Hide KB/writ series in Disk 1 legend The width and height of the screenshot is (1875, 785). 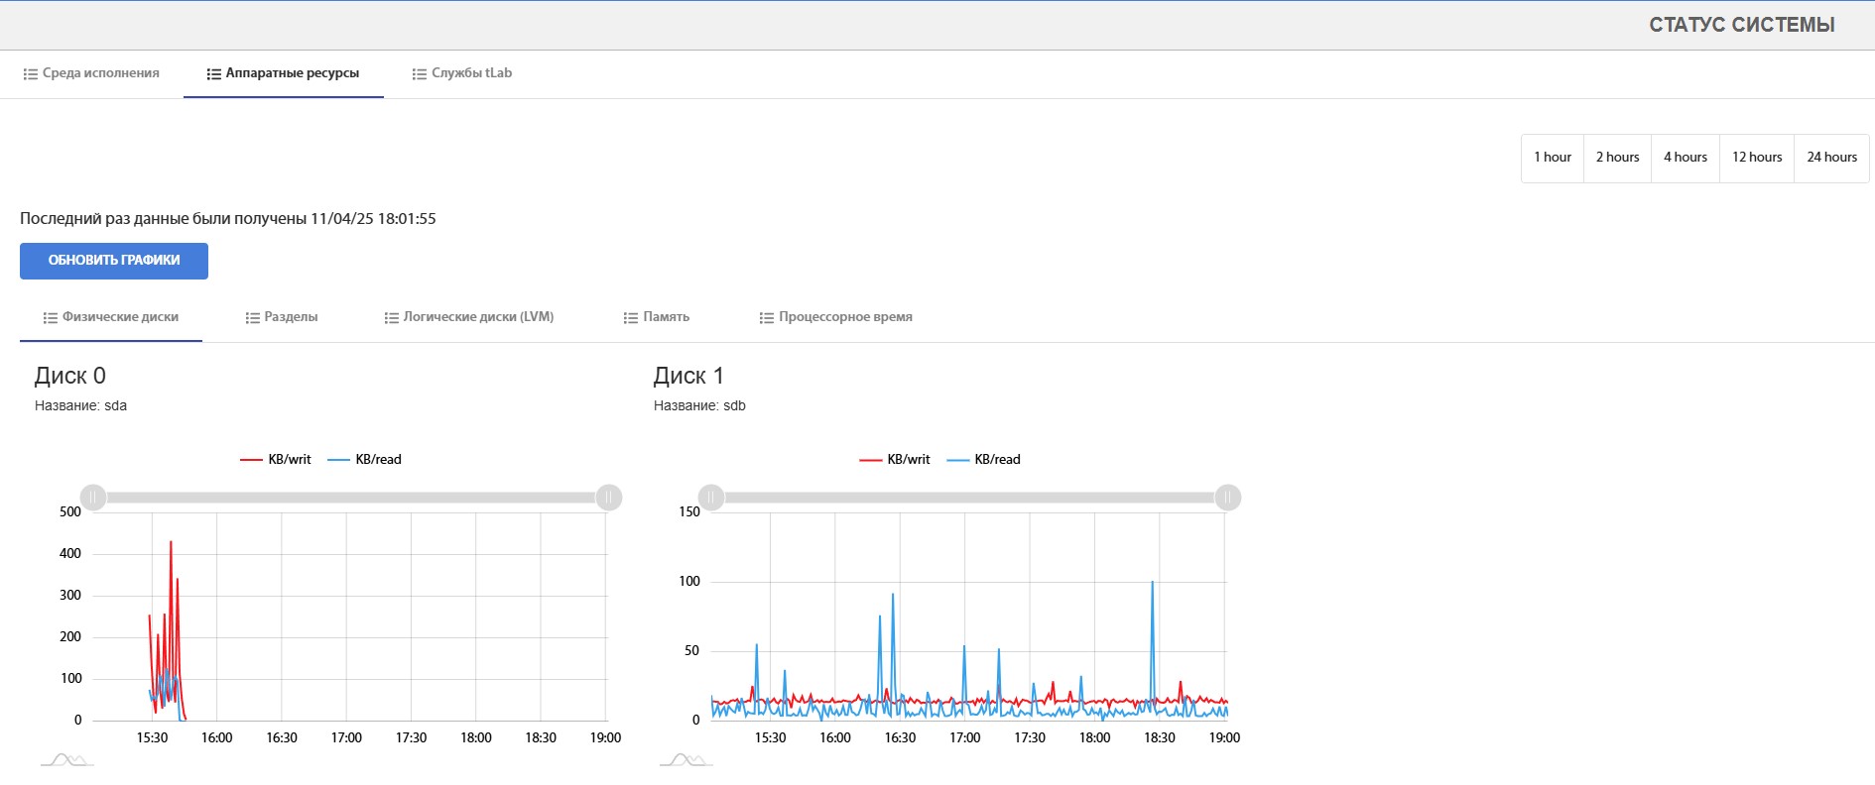pos(895,460)
